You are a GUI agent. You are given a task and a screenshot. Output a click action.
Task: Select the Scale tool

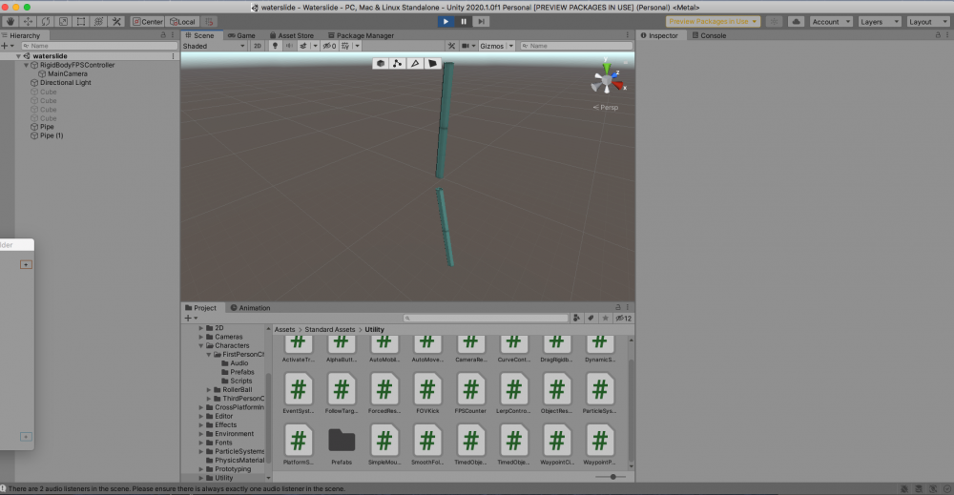pos(63,21)
